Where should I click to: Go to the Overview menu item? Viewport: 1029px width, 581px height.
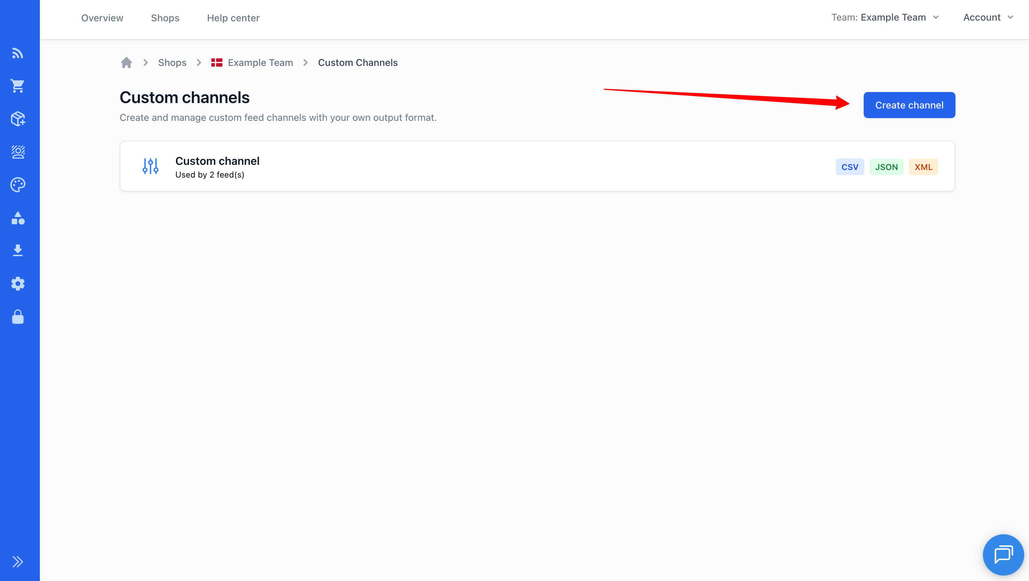click(x=102, y=18)
